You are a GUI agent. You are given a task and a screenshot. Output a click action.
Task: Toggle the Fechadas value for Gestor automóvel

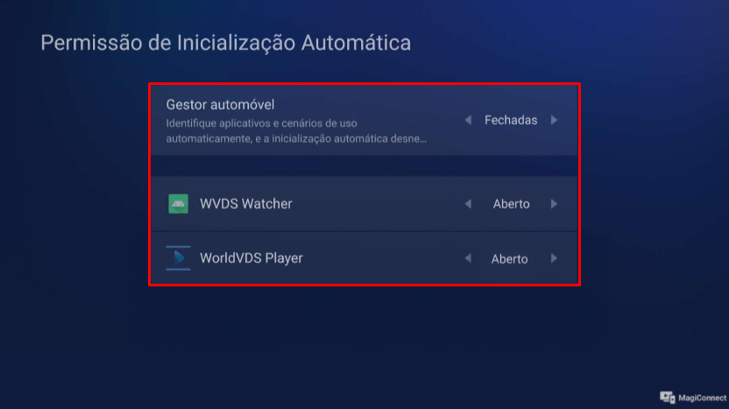pyautogui.click(x=511, y=120)
